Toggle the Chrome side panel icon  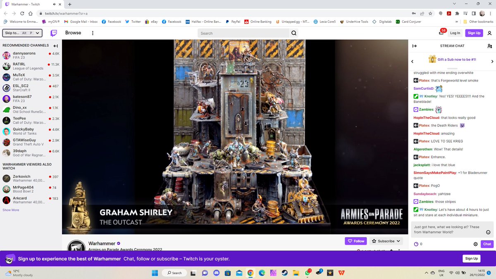pos(474,13)
